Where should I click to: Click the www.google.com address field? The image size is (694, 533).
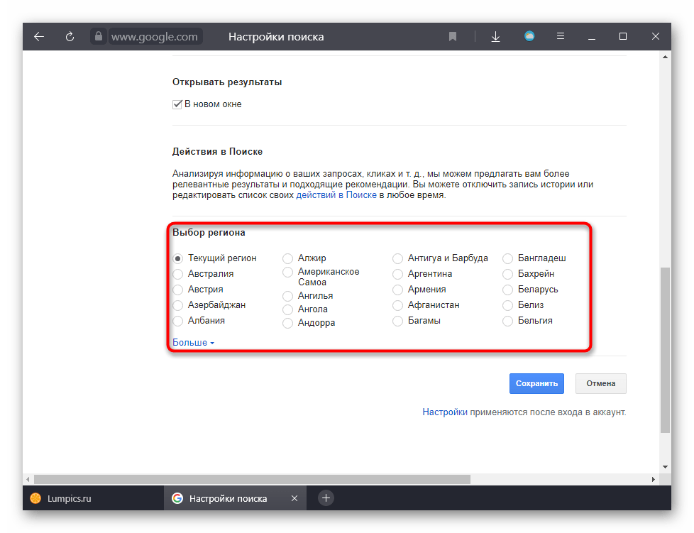pos(155,36)
